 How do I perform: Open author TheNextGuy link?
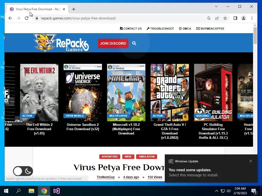[x=106, y=177]
